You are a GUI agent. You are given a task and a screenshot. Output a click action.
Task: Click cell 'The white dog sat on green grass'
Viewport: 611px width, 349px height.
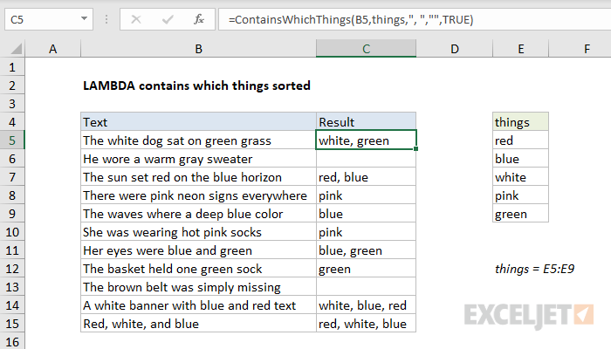pyautogui.click(x=198, y=140)
